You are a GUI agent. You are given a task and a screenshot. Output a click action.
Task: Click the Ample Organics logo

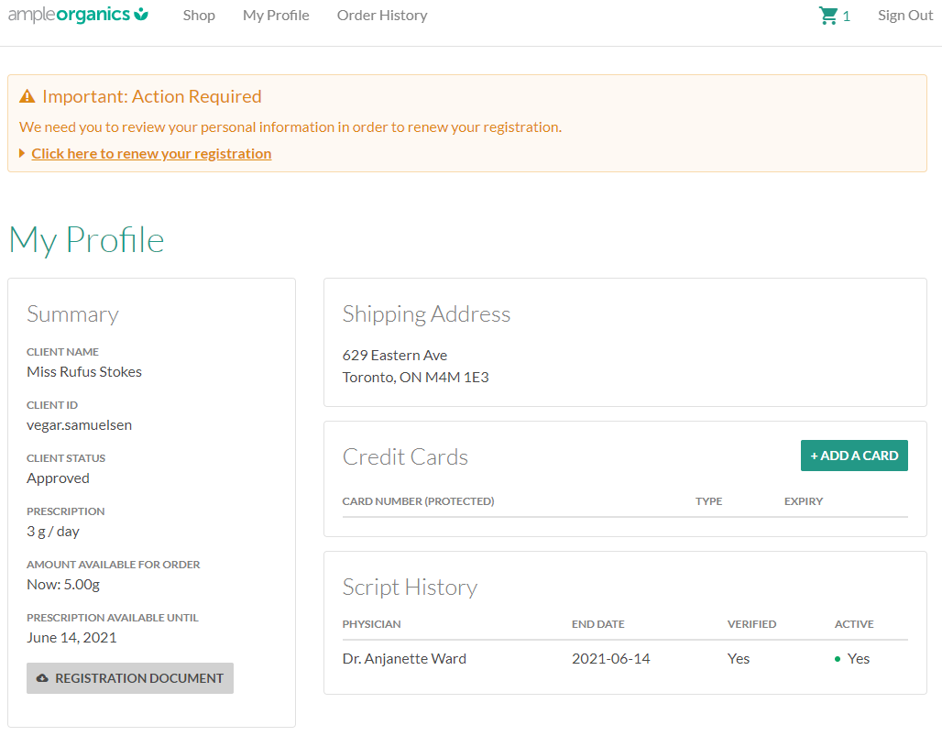coord(78,16)
